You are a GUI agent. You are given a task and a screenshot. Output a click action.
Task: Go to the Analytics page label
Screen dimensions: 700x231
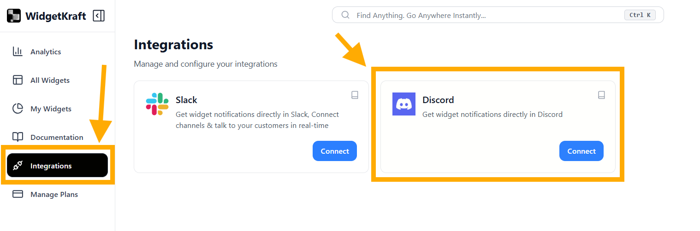click(46, 52)
